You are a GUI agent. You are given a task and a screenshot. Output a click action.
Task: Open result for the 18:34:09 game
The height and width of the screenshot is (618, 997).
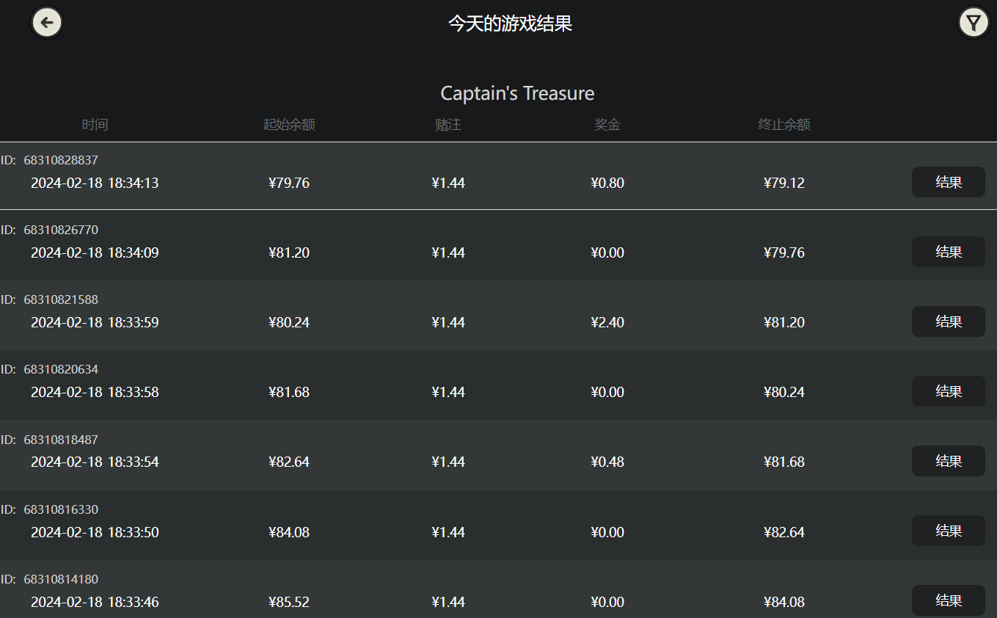click(948, 252)
